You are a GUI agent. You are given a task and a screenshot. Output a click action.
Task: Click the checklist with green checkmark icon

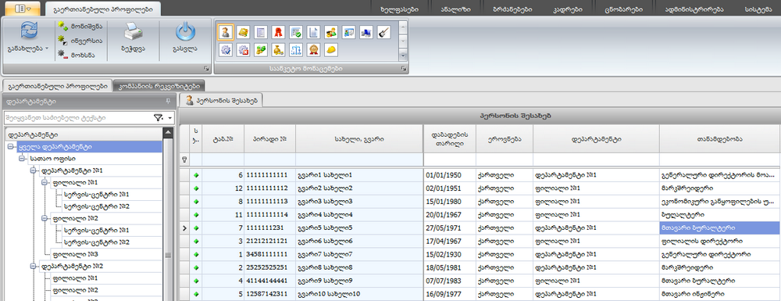tap(295, 32)
